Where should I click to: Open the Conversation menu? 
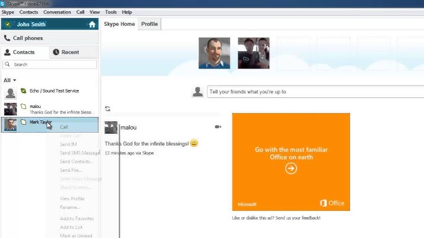click(x=57, y=12)
